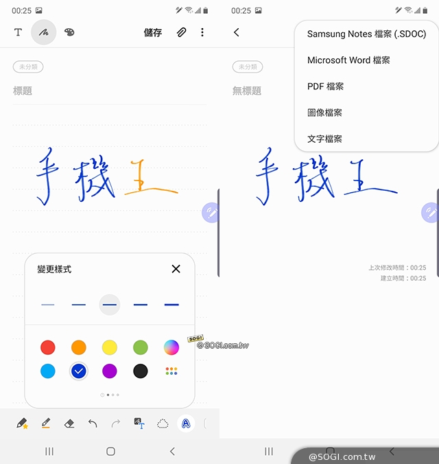Tap the handwriting-to-text conversion tool

[x=139, y=424]
